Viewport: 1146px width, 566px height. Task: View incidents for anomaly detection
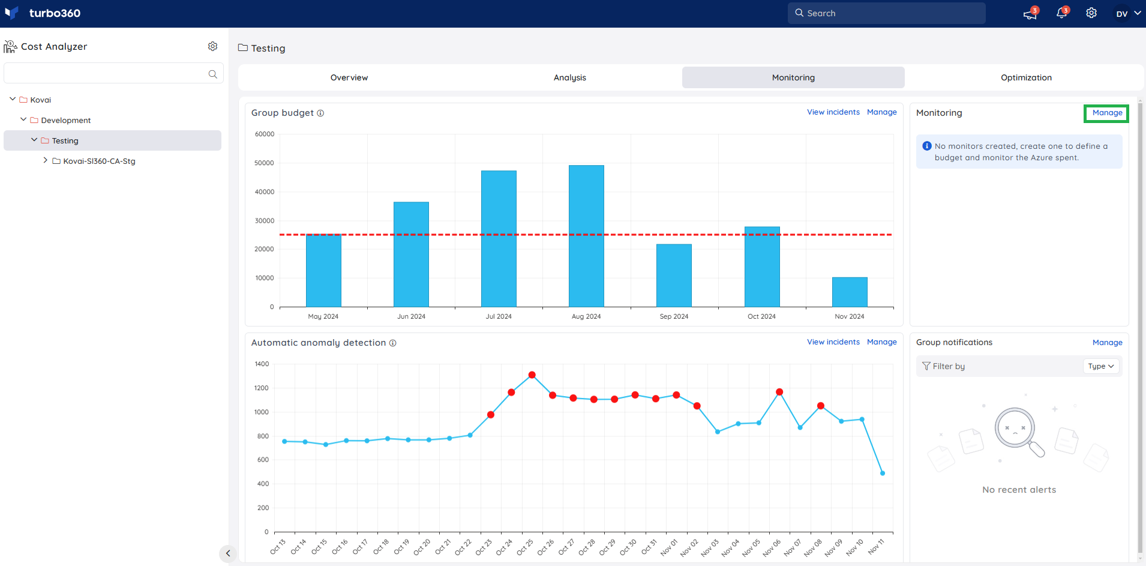(833, 342)
